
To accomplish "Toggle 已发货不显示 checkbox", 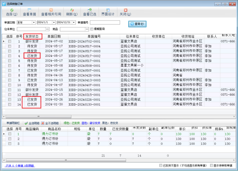I will click(161, 165).
